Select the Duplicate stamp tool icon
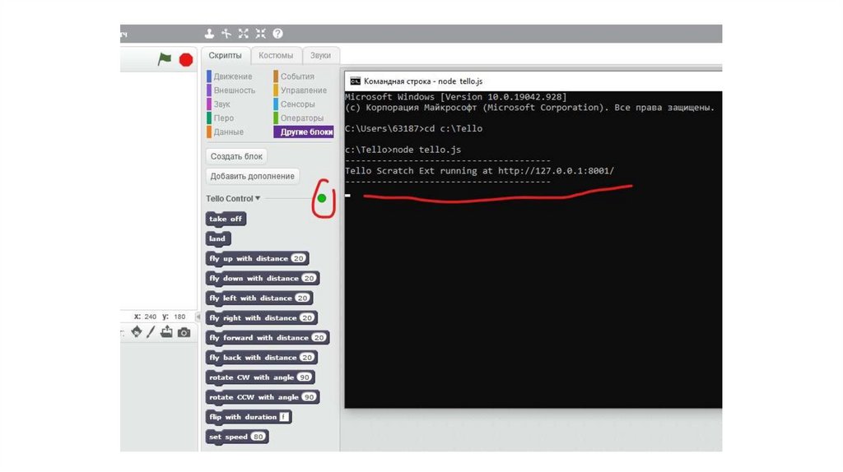Screen dimensions: 843x472 (209, 33)
